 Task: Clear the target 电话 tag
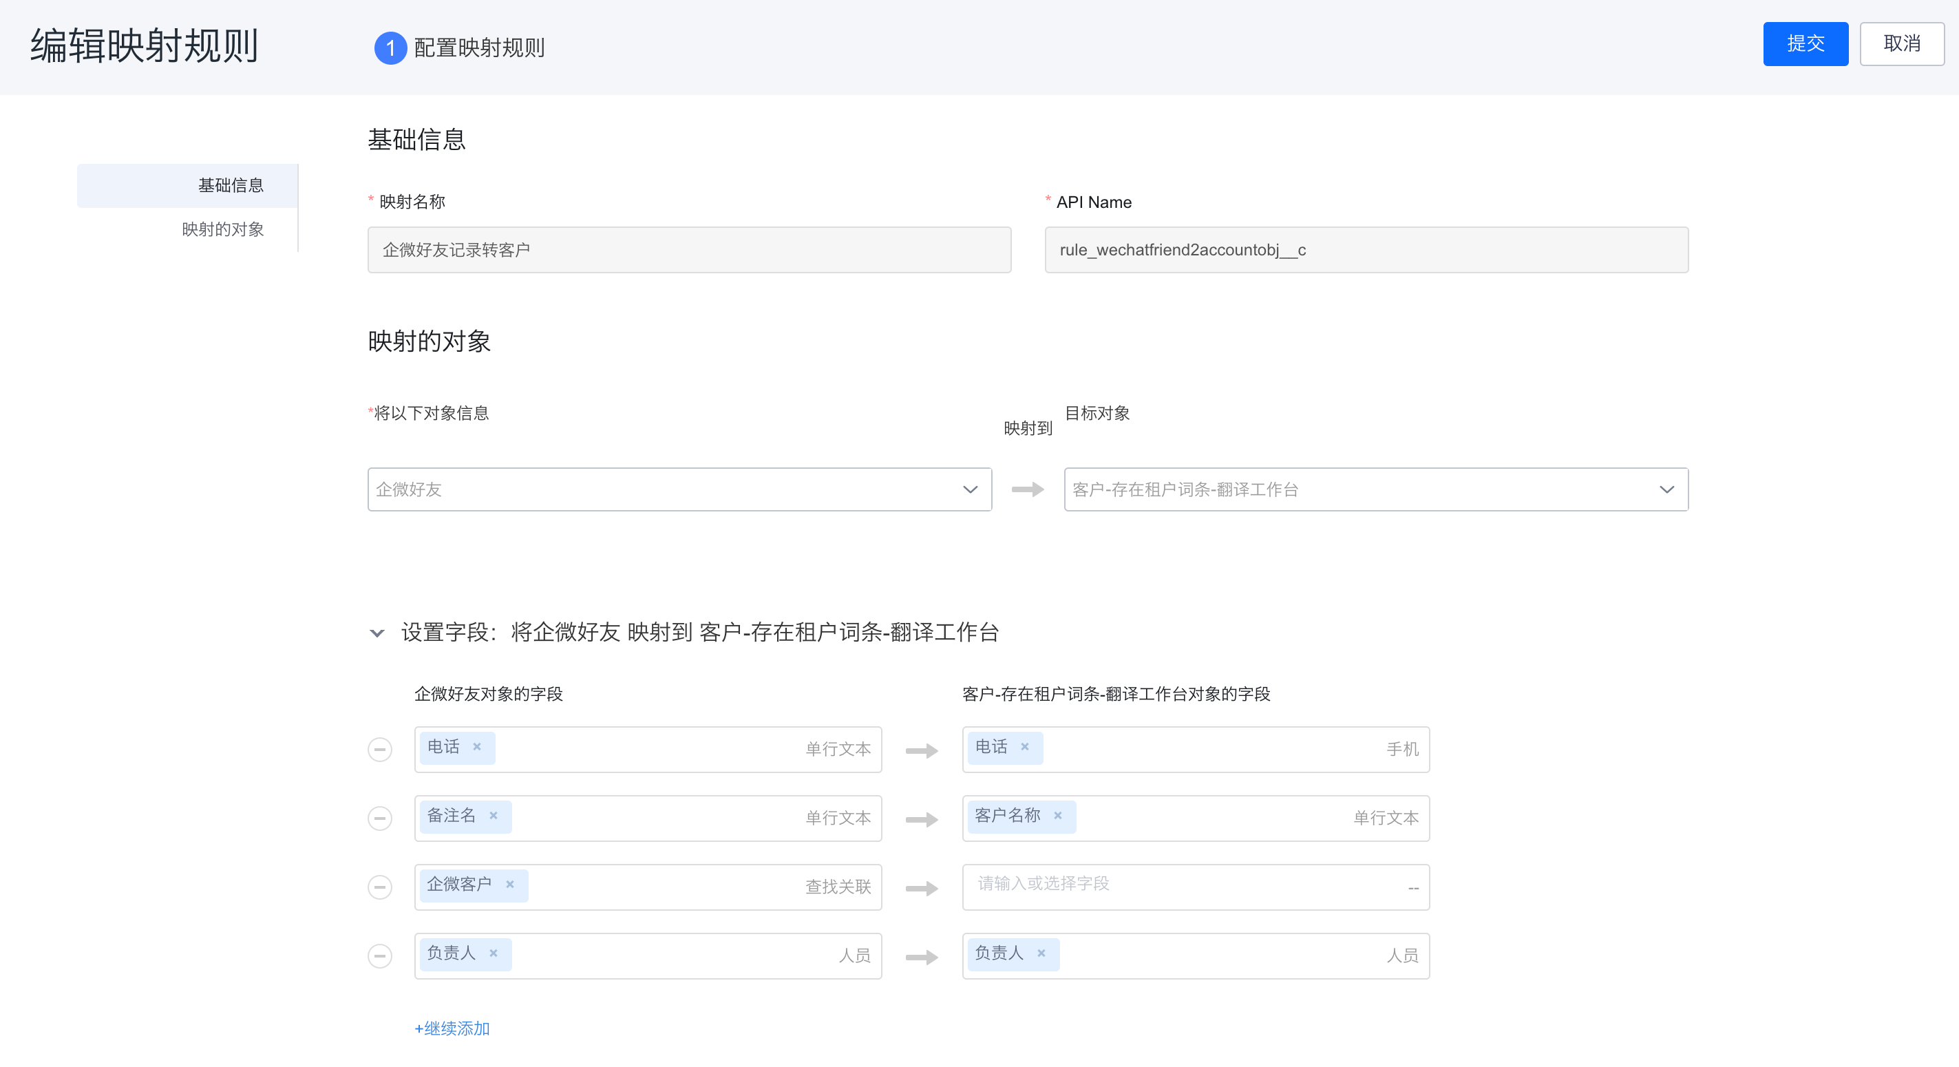click(1024, 747)
